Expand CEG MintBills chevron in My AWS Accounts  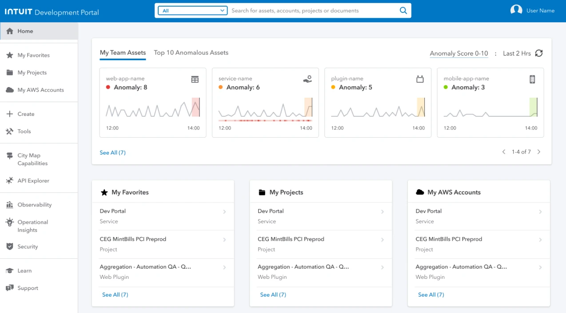pos(540,240)
